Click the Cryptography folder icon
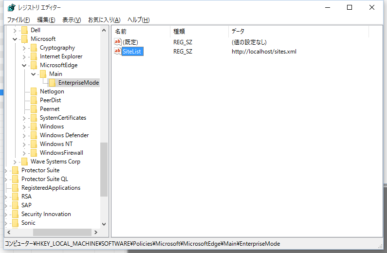 coord(34,48)
